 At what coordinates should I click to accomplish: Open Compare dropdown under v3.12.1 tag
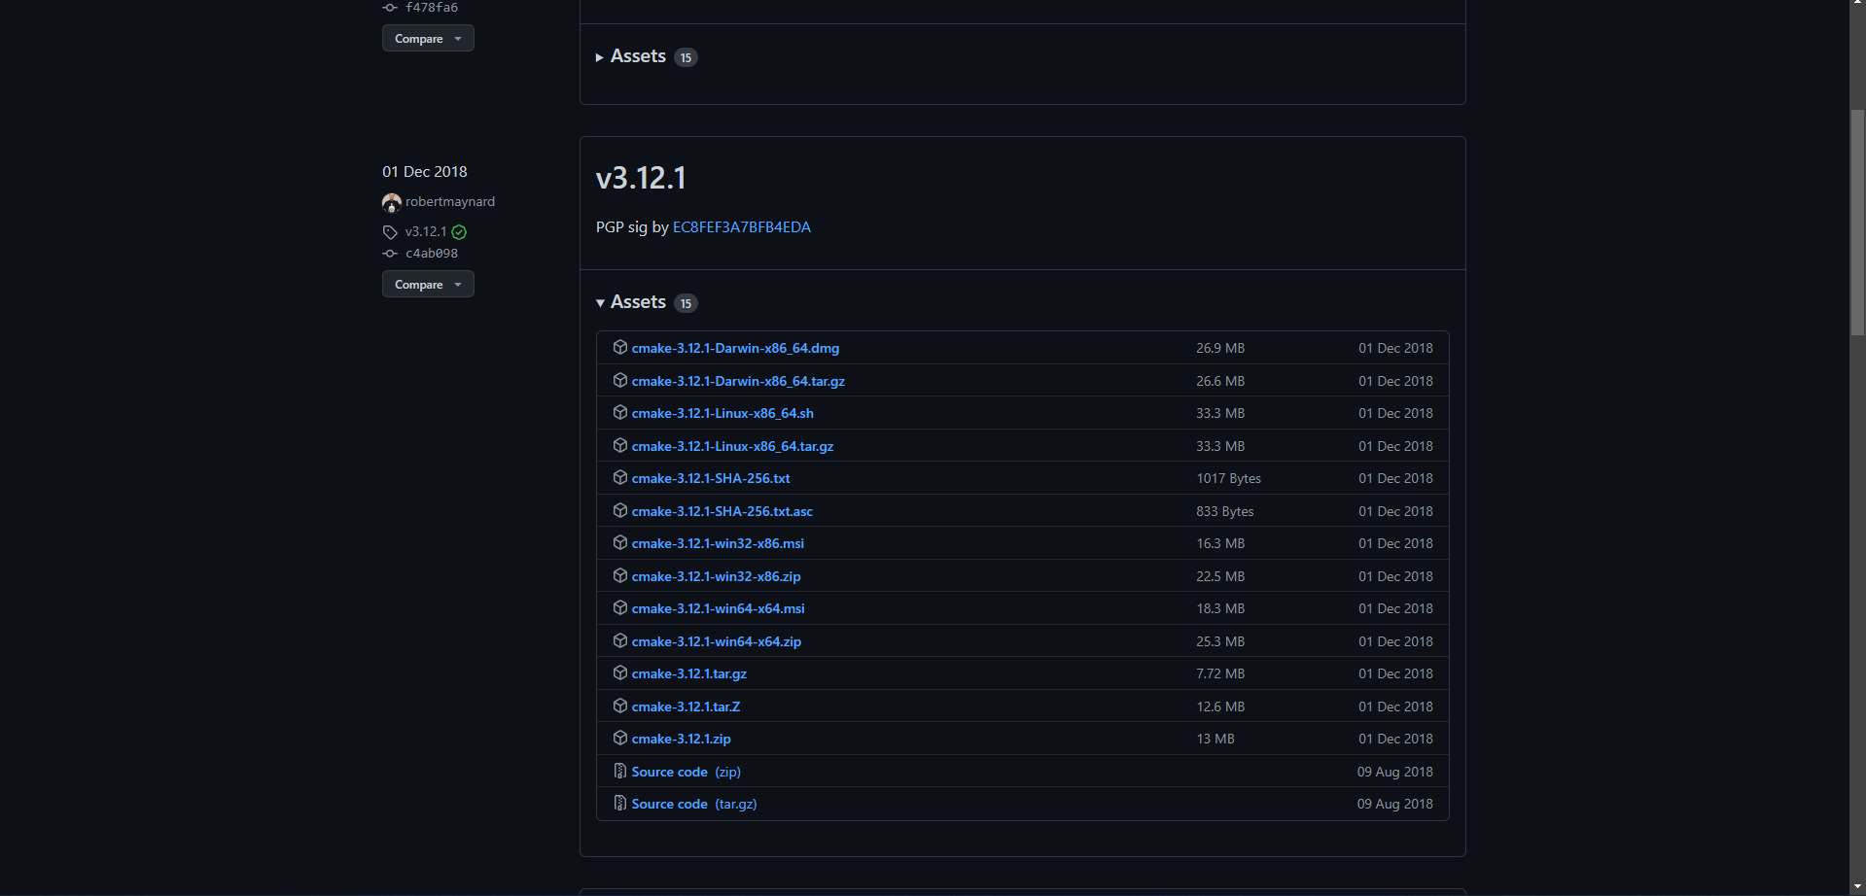[428, 284]
